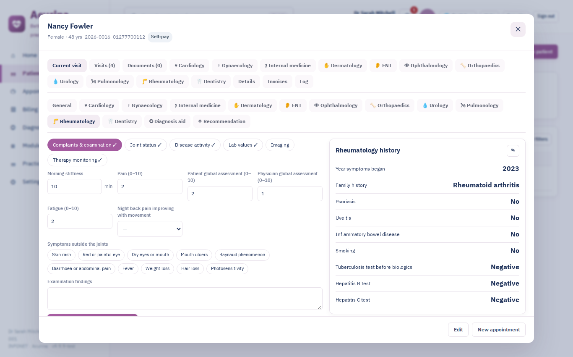Click the Edit button in the footer
Viewport: 573px width, 357px height.
pos(458,330)
